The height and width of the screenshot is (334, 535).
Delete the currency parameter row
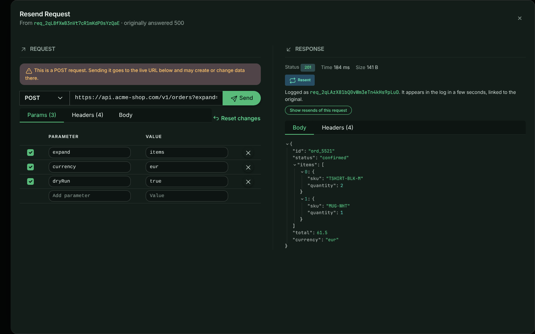point(248,167)
